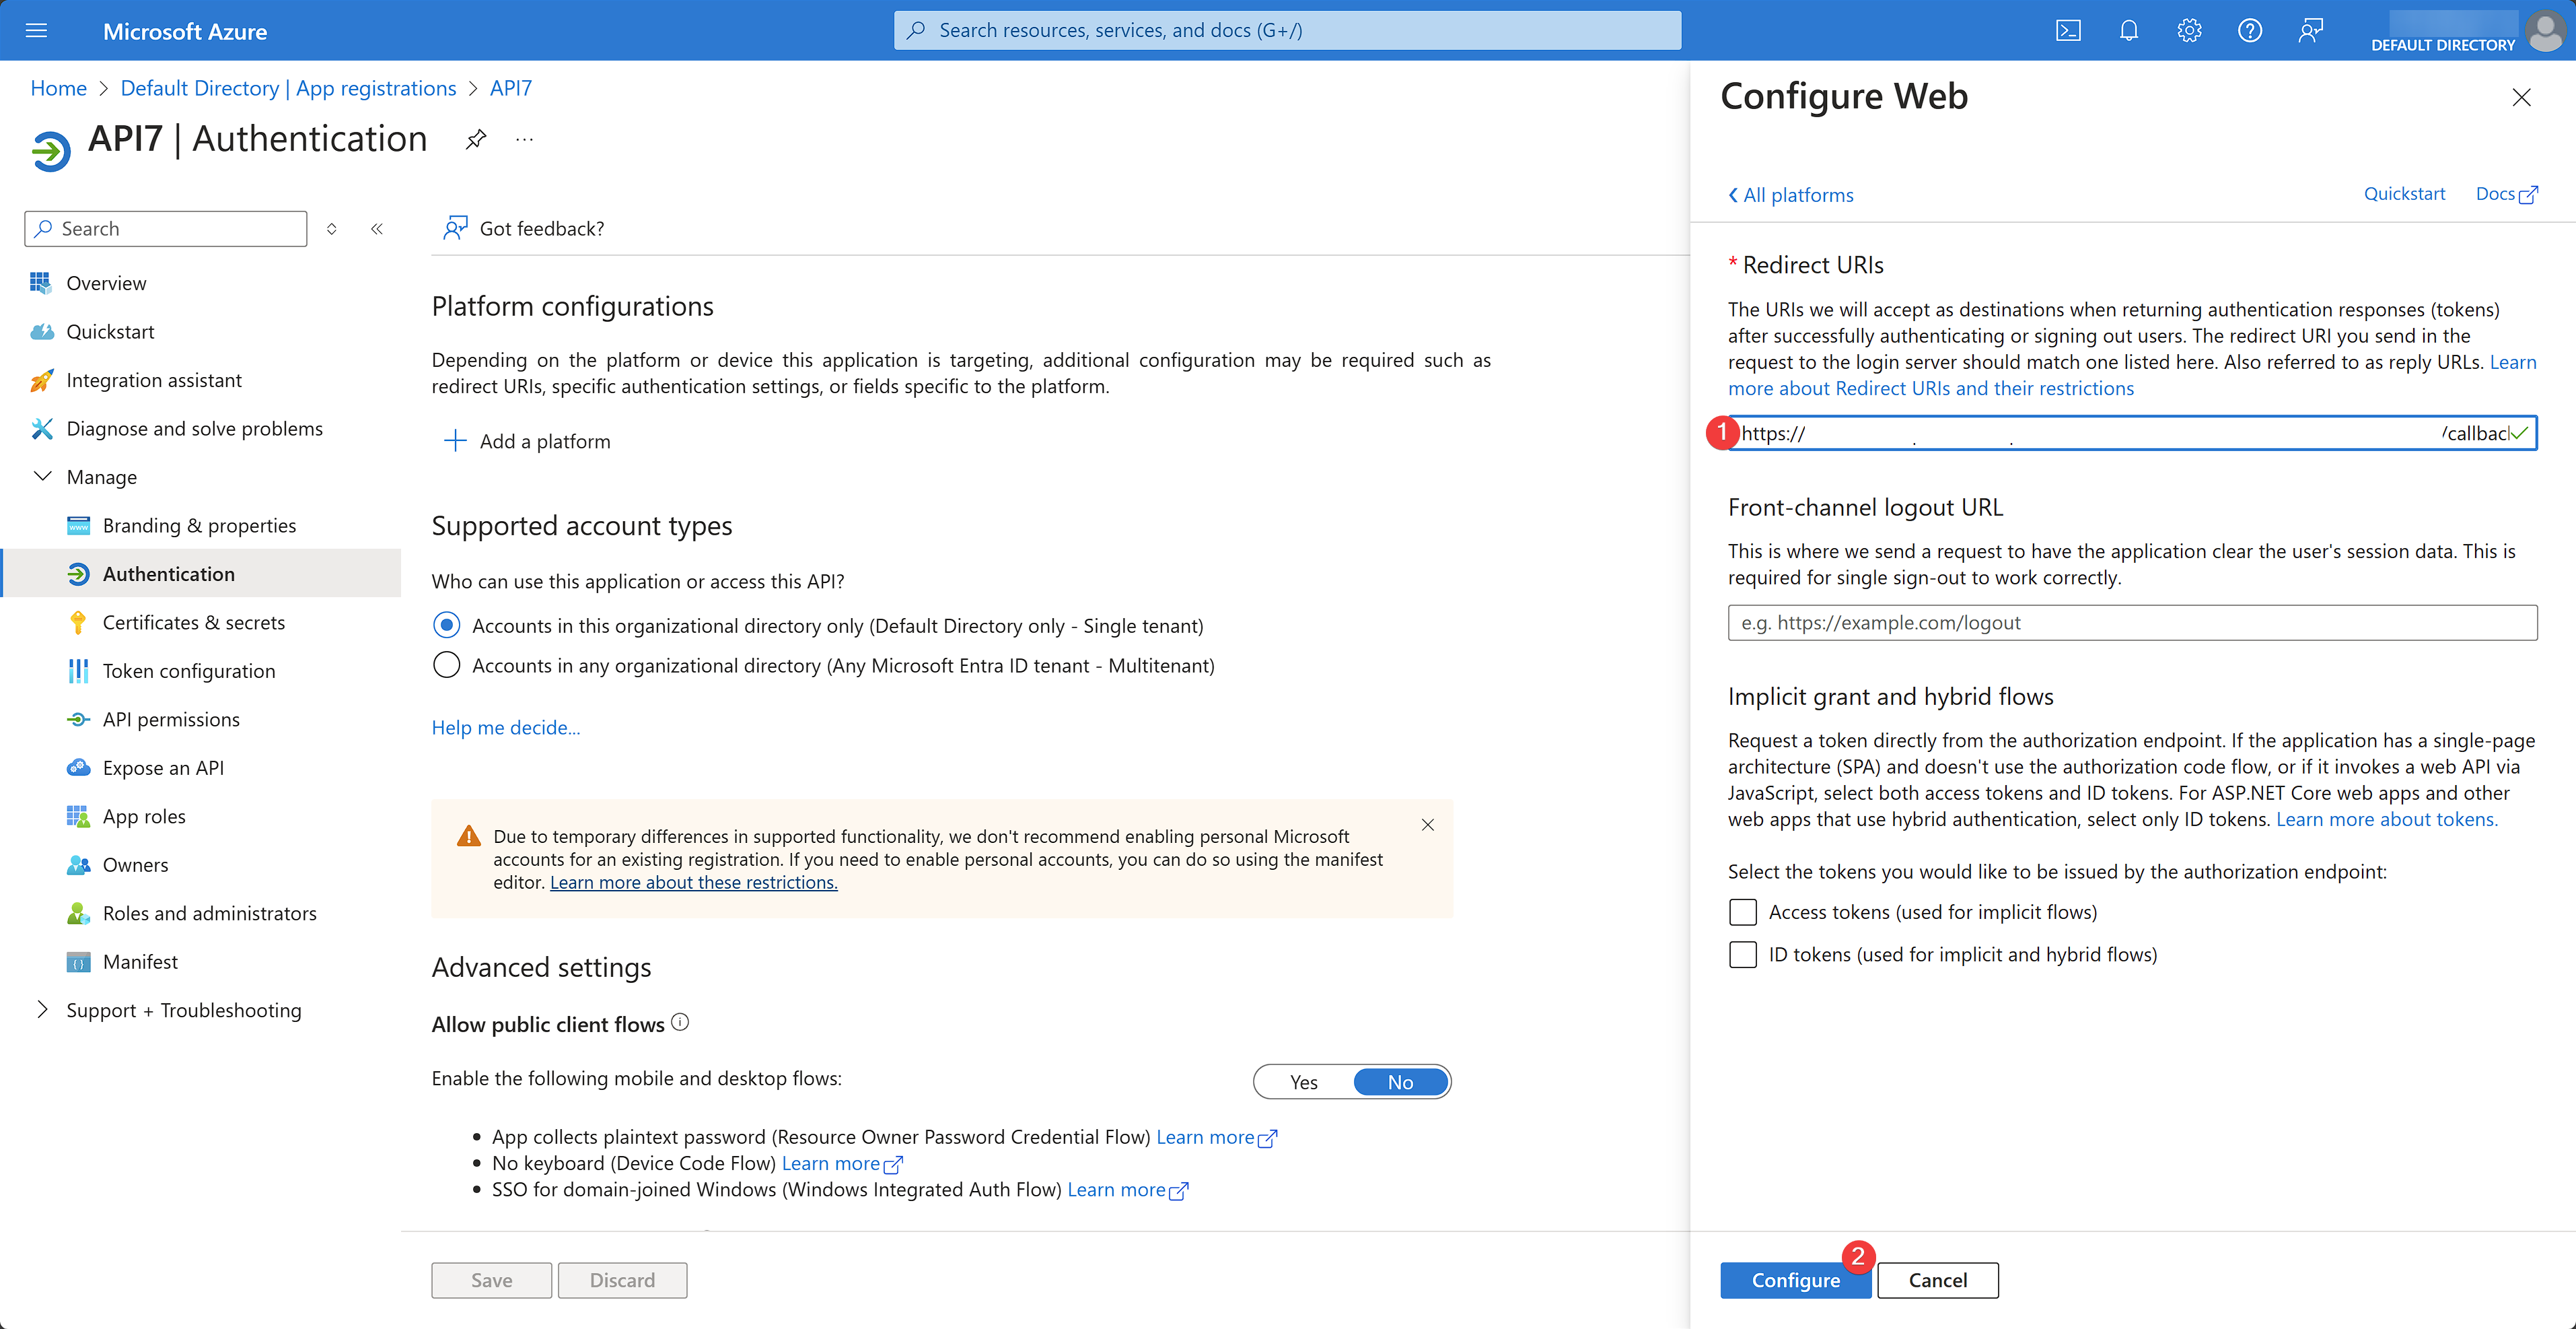Click the info icon beside Allow public client flows
The width and height of the screenshot is (2576, 1329).
pos(680,1023)
